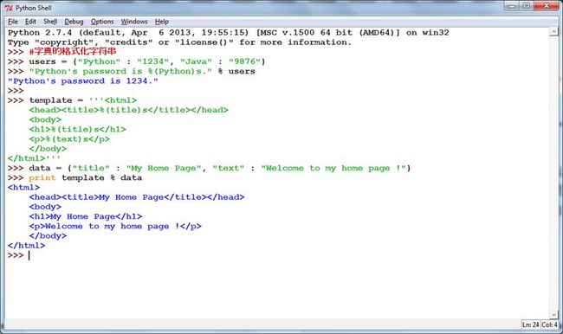The height and width of the screenshot is (334, 563).
Task: Click the "Java" key in users line
Action: pyautogui.click(x=196, y=61)
